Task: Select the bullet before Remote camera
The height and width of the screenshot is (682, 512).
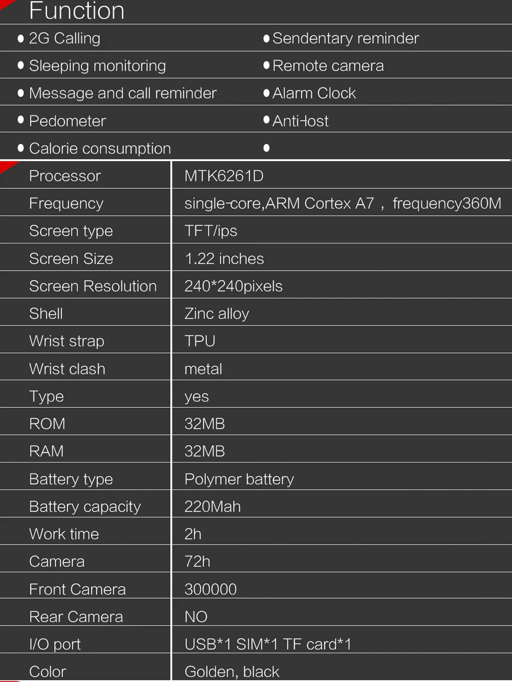Action: click(266, 65)
